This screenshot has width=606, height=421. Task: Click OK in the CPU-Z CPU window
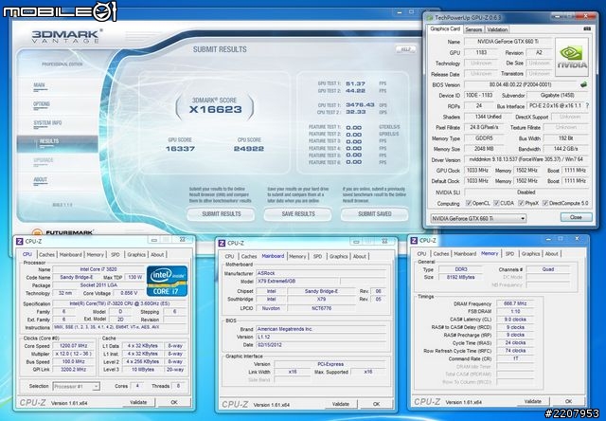(174, 402)
